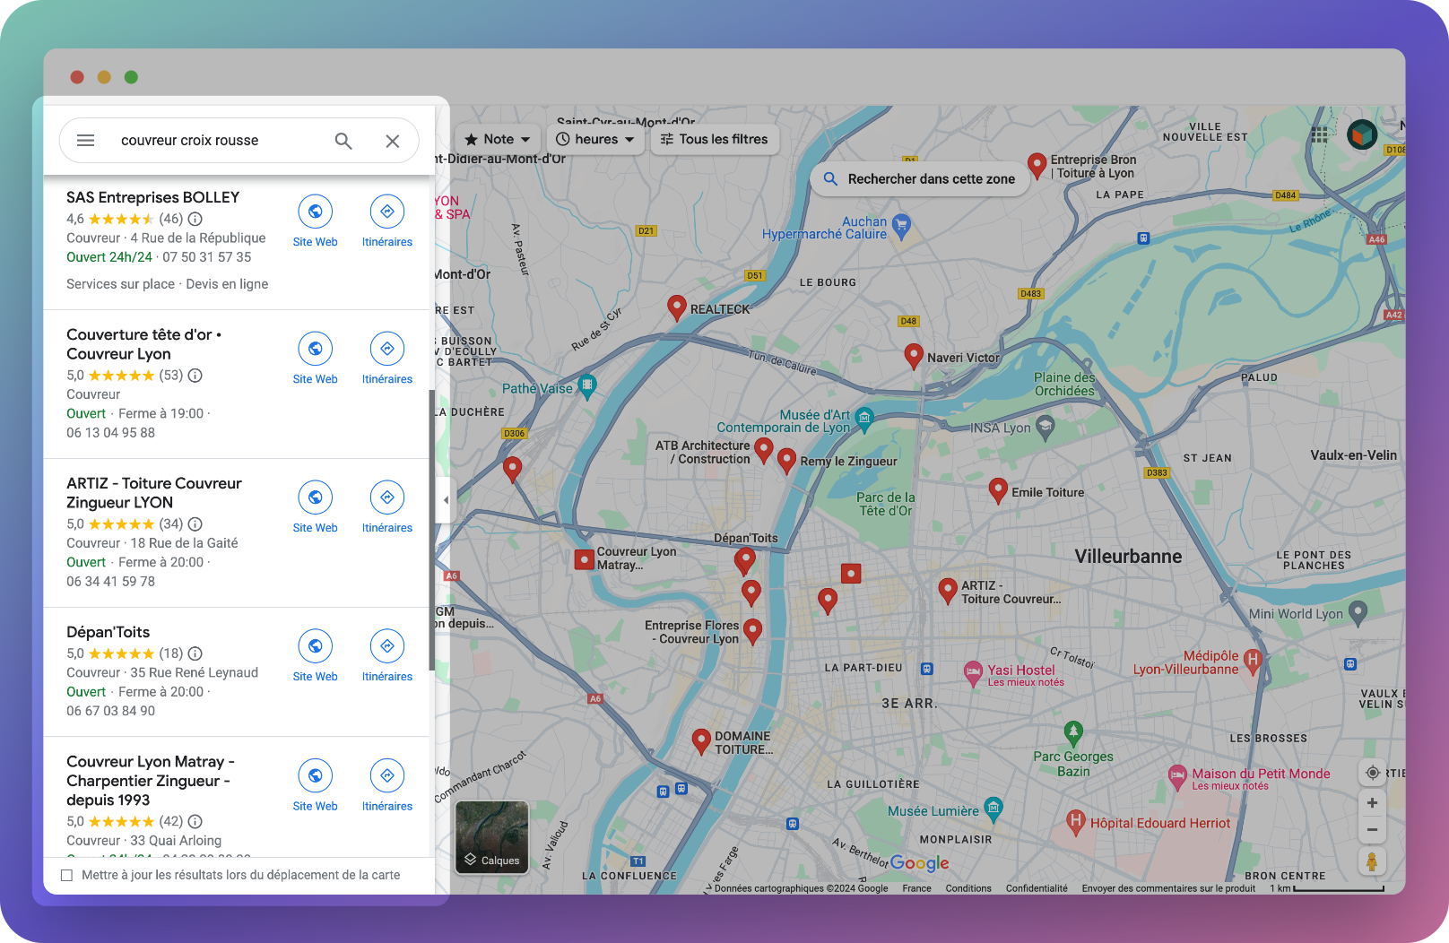Enable updating results when map moves
This screenshot has height=943, width=1449.
click(x=66, y=875)
